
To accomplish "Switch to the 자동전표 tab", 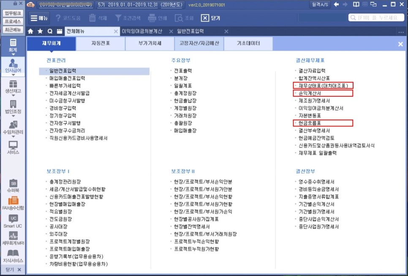I will click(x=101, y=44).
